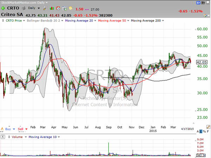This screenshot has width=211, height=158.
Task: Click the 42.05 current price label
Action: 202,62
